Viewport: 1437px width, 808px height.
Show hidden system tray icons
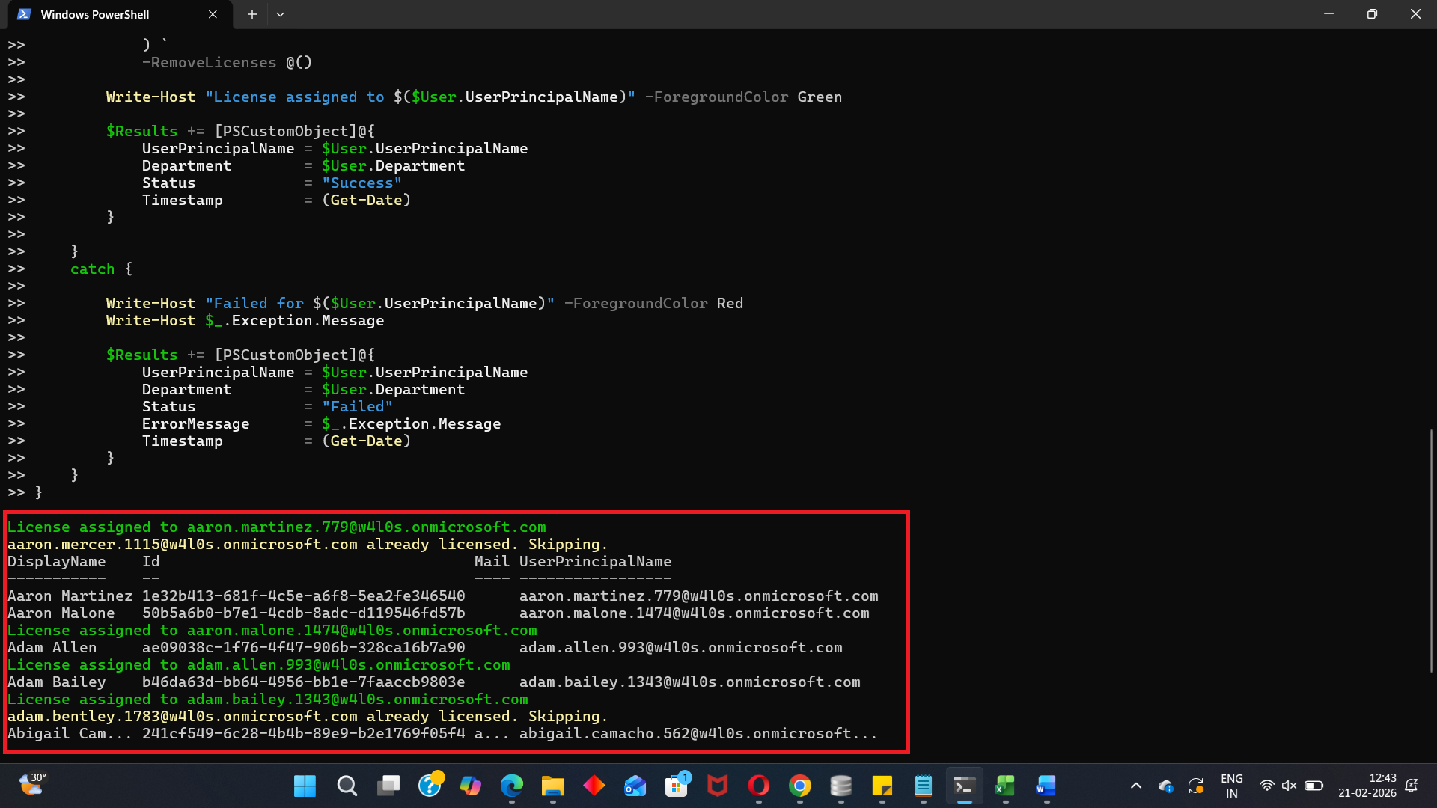click(1135, 786)
